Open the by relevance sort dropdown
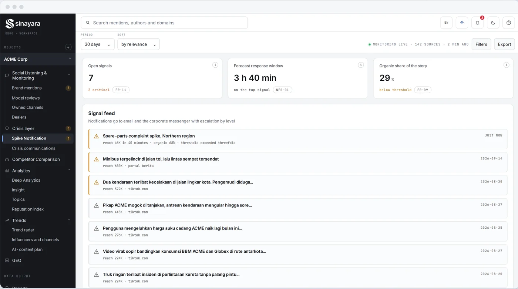The height and width of the screenshot is (289, 518). pyautogui.click(x=139, y=44)
